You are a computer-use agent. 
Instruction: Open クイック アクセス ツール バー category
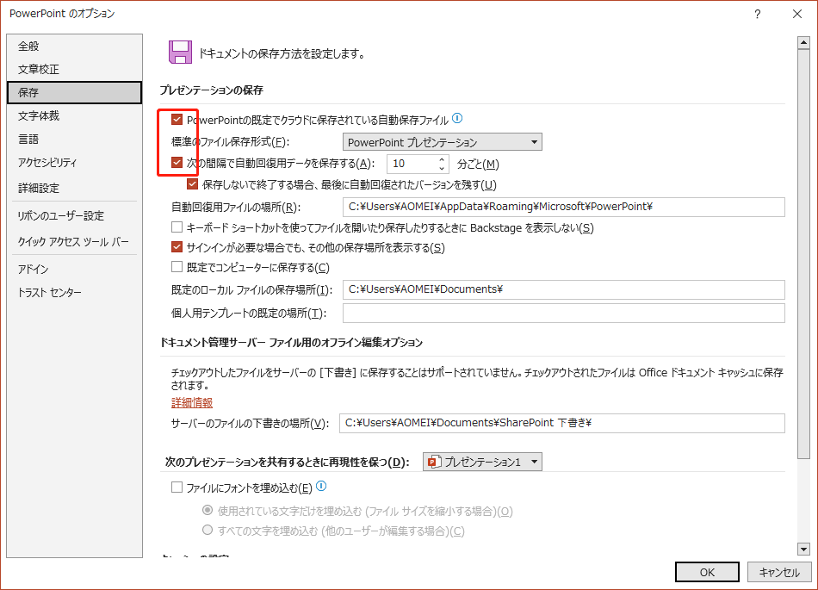pos(74,241)
